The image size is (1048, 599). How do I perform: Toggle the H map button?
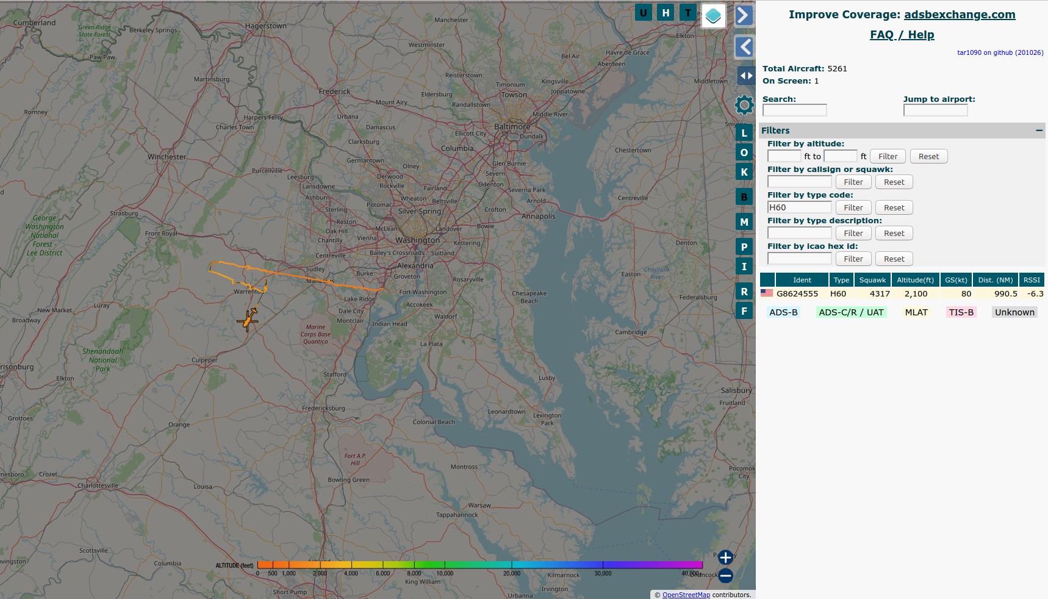click(x=666, y=12)
